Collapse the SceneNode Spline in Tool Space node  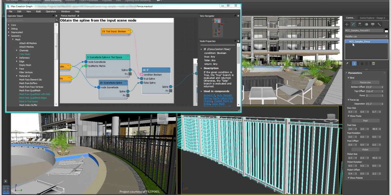[128, 57]
